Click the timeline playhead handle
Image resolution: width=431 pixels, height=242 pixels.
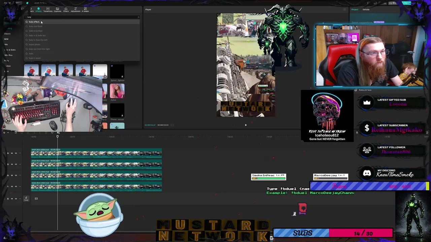58,136
